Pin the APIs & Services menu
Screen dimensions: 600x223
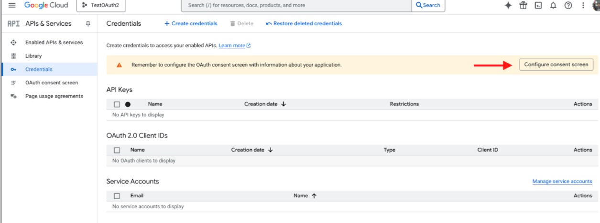(88, 24)
